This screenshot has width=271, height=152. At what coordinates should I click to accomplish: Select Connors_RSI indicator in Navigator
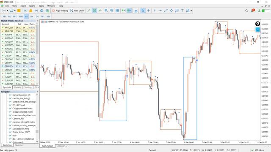(x=18, y=119)
